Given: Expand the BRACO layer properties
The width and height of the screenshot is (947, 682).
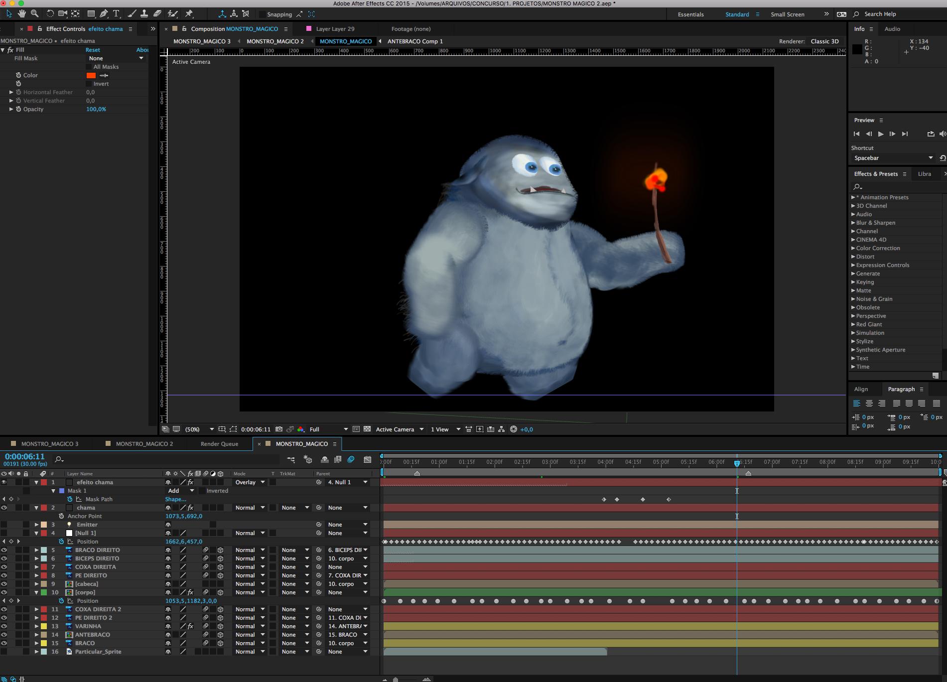Looking at the screenshot, I should pos(37,643).
